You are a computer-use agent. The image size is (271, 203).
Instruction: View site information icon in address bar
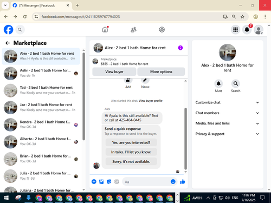(x=36, y=17)
